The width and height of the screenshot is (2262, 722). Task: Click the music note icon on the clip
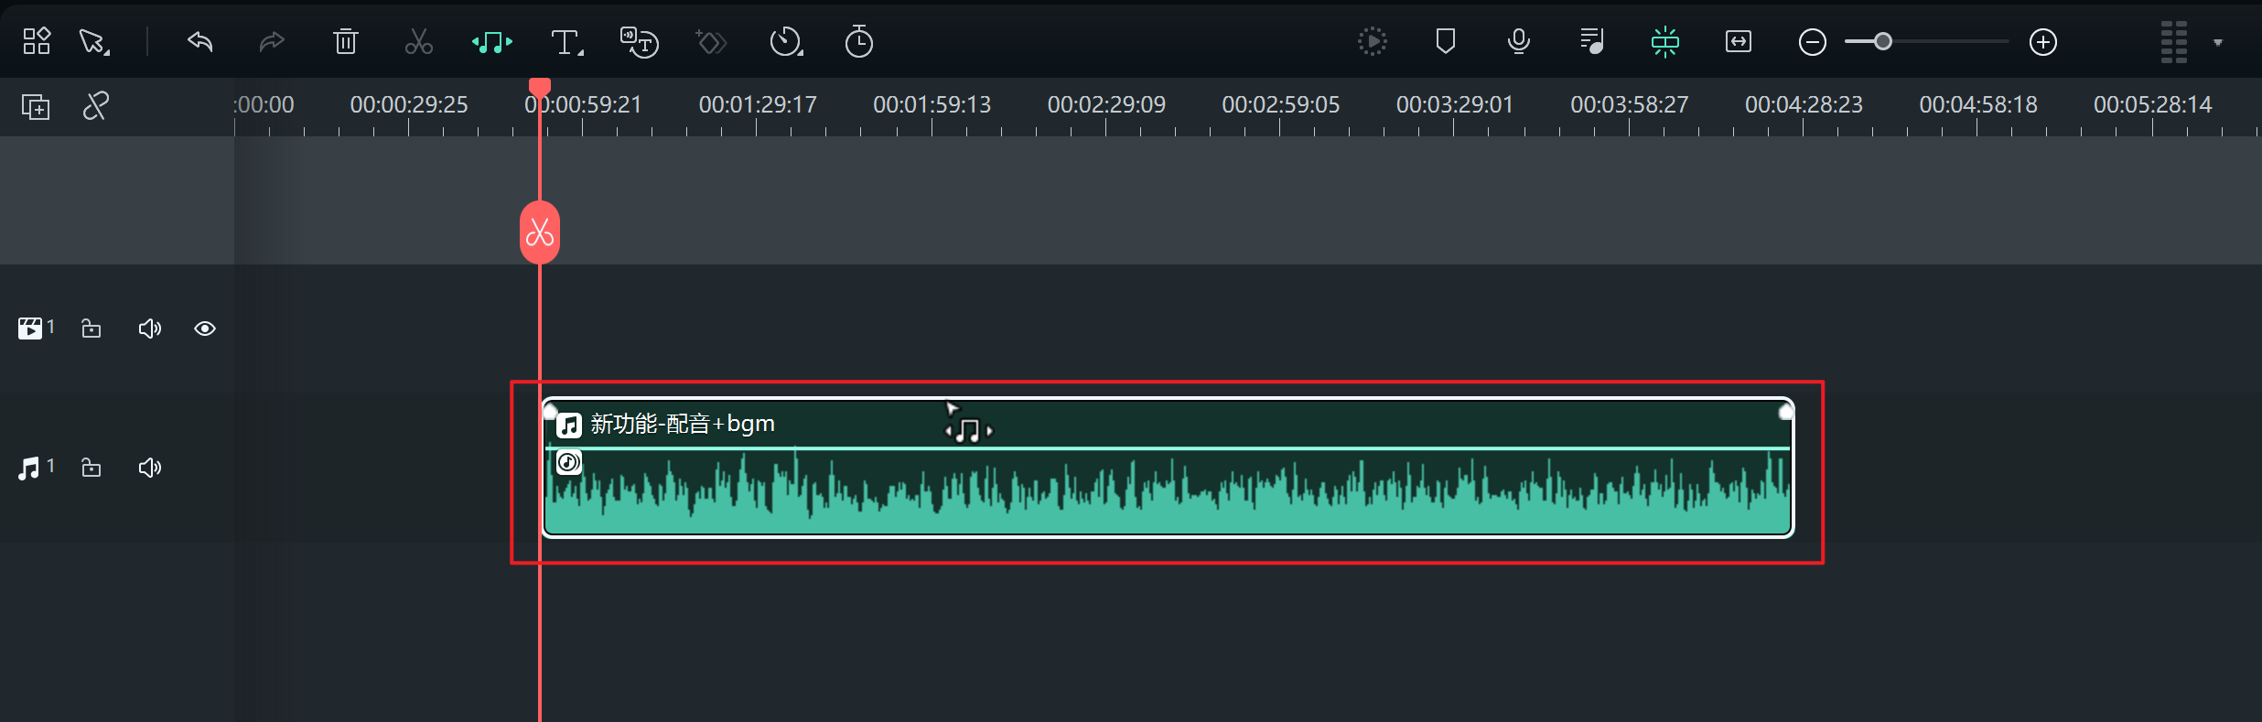click(569, 425)
